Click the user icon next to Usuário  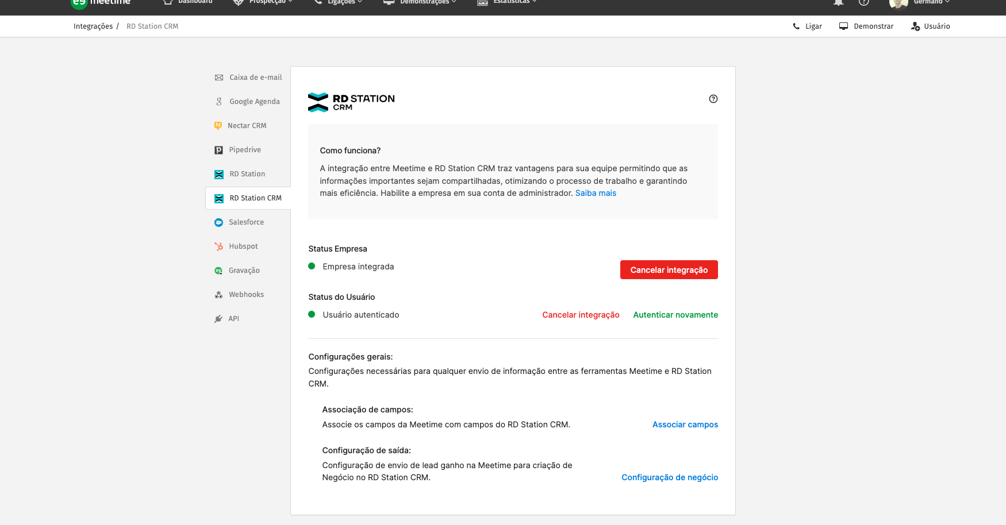point(915,26)
